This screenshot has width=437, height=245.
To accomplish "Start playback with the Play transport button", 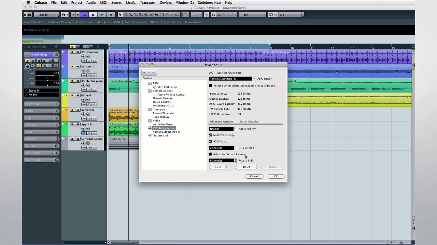I will click(x=102, y=15).
